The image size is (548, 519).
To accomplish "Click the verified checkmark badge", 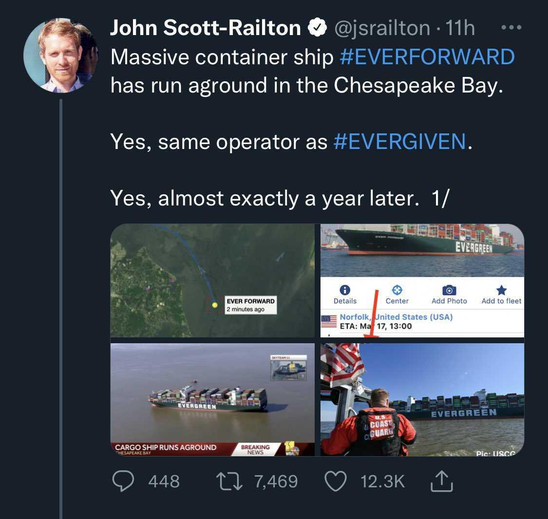I will pos(318,28).
